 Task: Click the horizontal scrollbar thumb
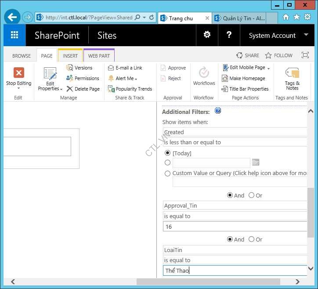(208, 282)
